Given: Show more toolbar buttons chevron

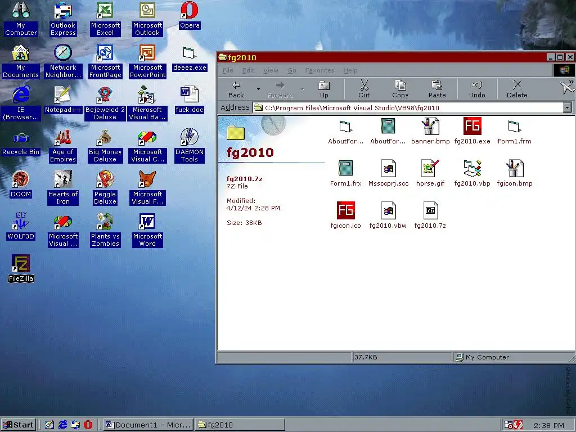Looking at the screenshot, I should [x=571, y=82].
